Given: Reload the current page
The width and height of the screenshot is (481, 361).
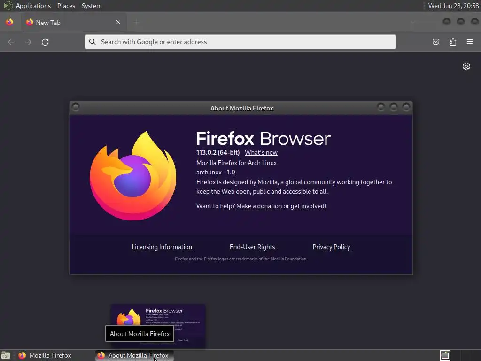Looking at the screenshot, I should (x=45, y=42).
